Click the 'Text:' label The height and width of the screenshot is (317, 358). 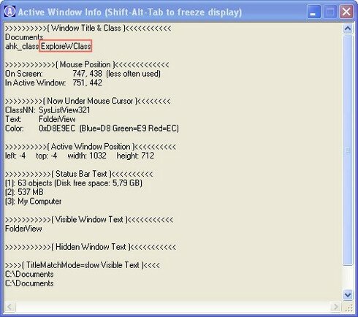coord(13,119)
